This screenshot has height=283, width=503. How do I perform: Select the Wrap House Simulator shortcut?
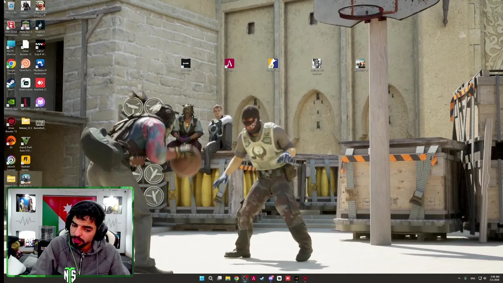tap(40, 9)
